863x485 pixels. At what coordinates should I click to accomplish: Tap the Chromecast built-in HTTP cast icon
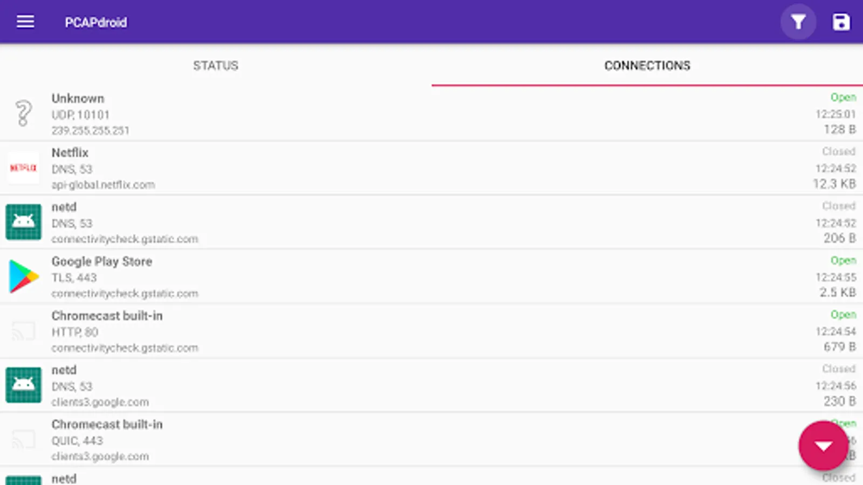23,331
